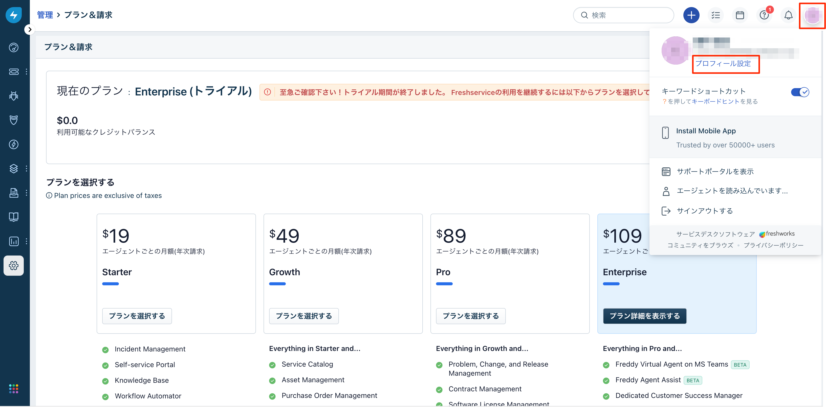826x407 pixels.
Task: Click プランを選択する for Growth plan
Action: (304, 316)
